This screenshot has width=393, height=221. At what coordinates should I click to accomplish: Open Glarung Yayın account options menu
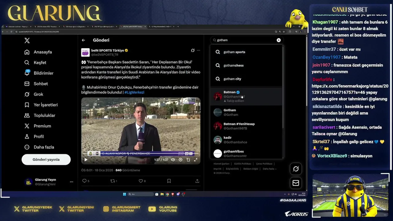pyautogui.click(x=72, y=182)
